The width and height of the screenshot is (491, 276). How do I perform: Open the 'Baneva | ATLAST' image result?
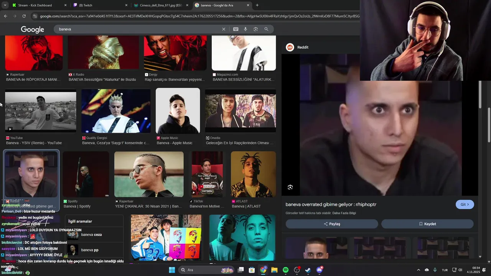coord(253,174)
